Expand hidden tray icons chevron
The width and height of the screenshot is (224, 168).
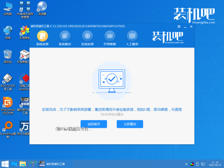[x=186, y=164]
